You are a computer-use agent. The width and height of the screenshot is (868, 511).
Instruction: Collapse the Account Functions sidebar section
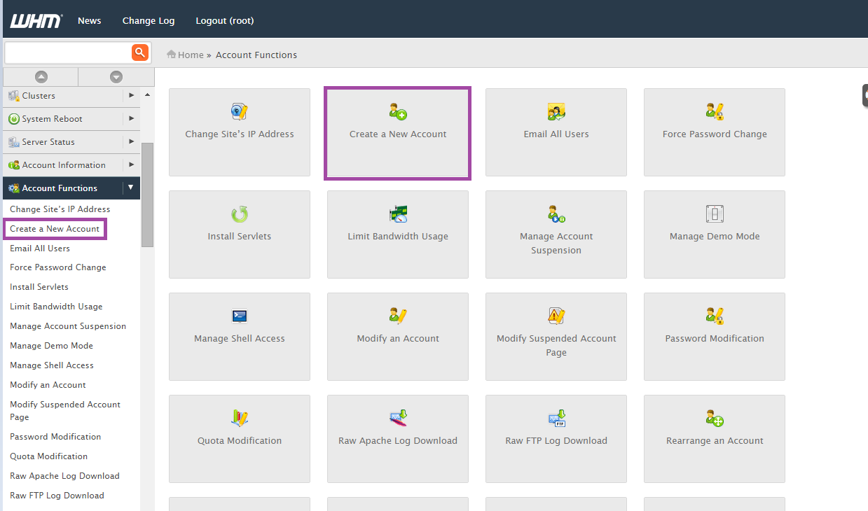tap(131, 188)
